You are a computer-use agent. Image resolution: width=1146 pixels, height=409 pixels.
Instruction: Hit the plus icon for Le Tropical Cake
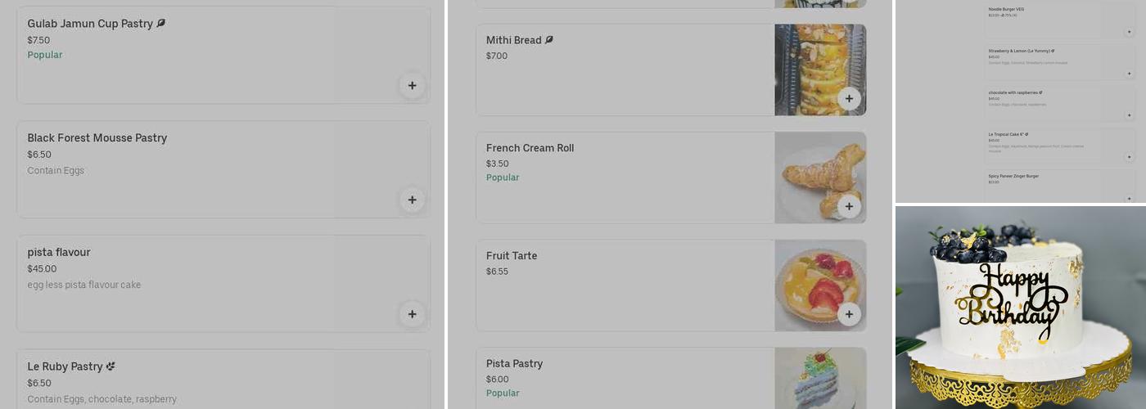coord(1129,157)
